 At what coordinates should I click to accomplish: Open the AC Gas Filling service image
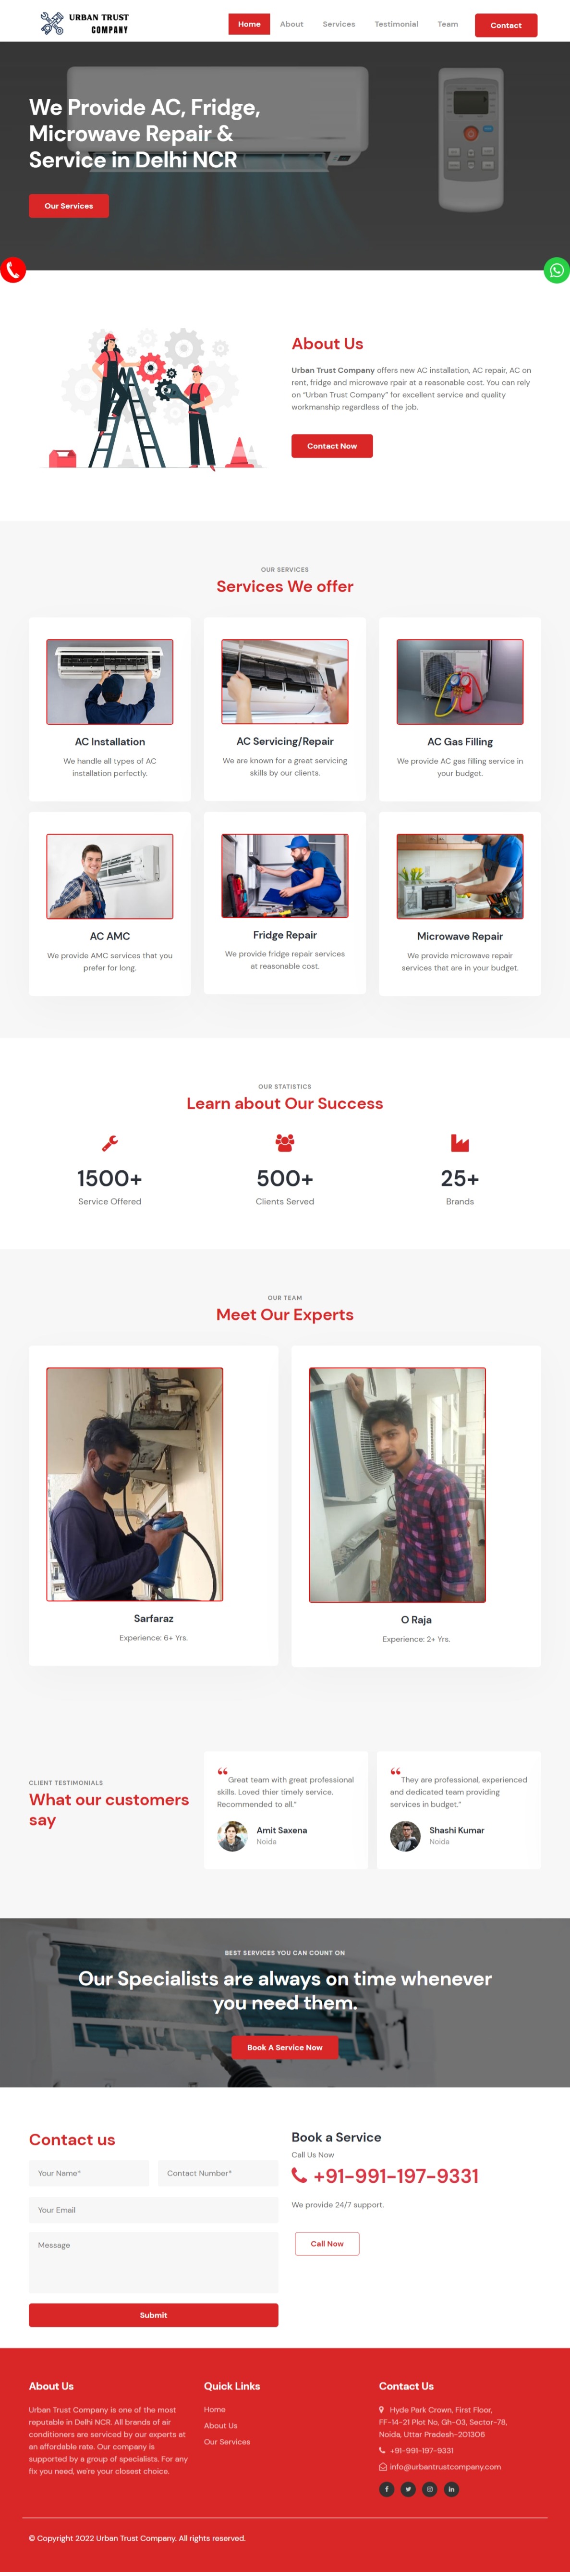pyautogui.click(x=460, y=682)
